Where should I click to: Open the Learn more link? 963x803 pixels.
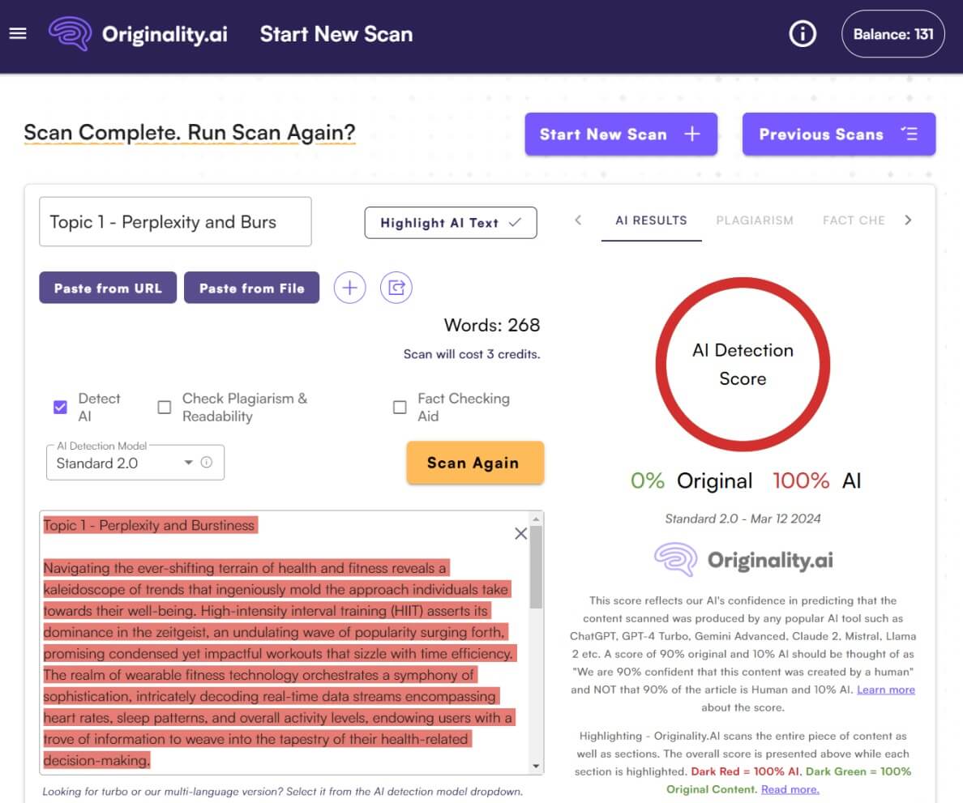(885, 690)
